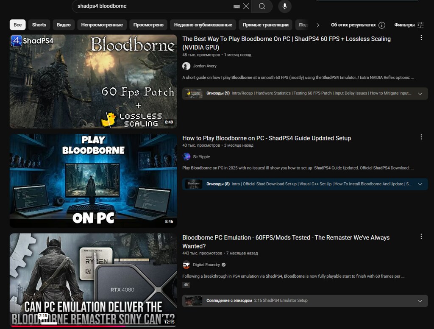Click the Digital Foundry video description snippet

pyautogui.click(x=293, y=276)
